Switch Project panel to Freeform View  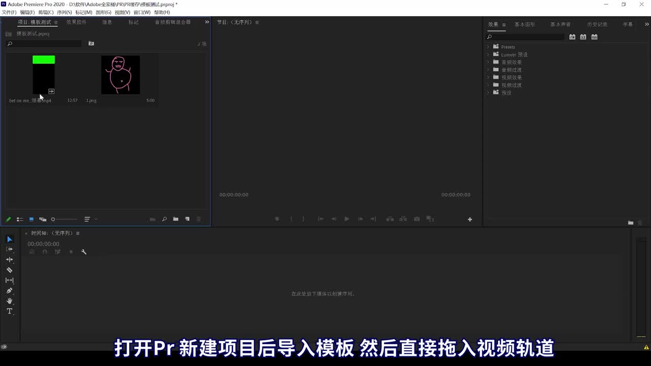coord(43,220)
